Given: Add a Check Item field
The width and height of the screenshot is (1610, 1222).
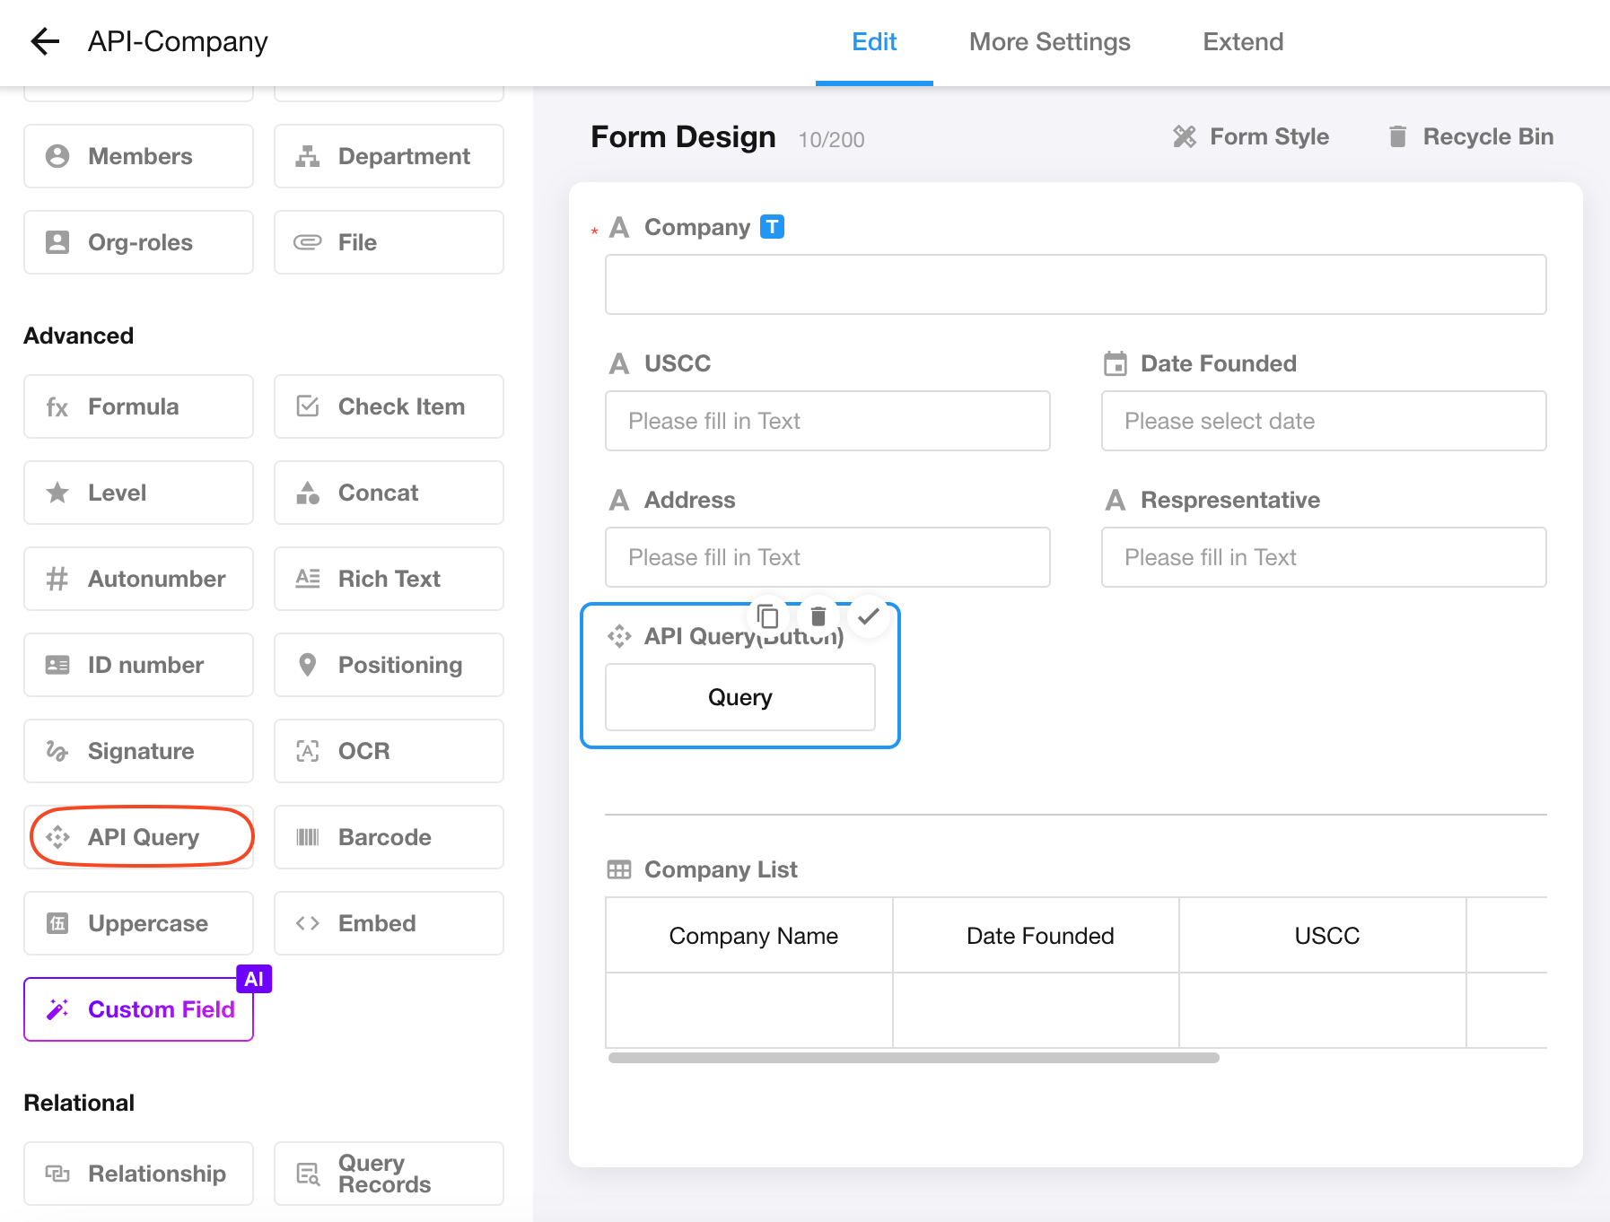Looking at the screenshot, I should (x=389, y=406).
